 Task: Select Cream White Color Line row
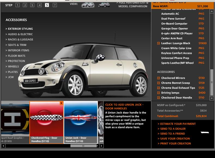(x=183, y=48)
